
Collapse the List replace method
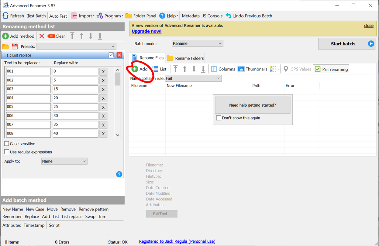coord(3,55)
